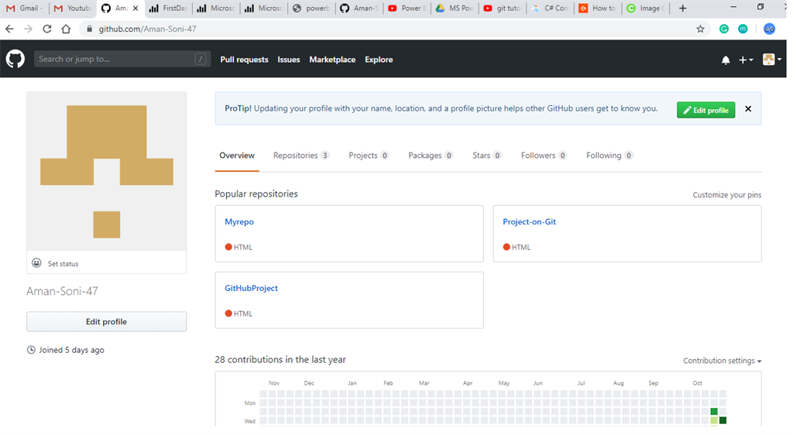The image size is (793, 435).
Task: Switch to the Gmail browser tab
Action: click(24, 8)
